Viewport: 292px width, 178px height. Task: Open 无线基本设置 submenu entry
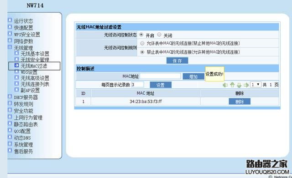35,54
